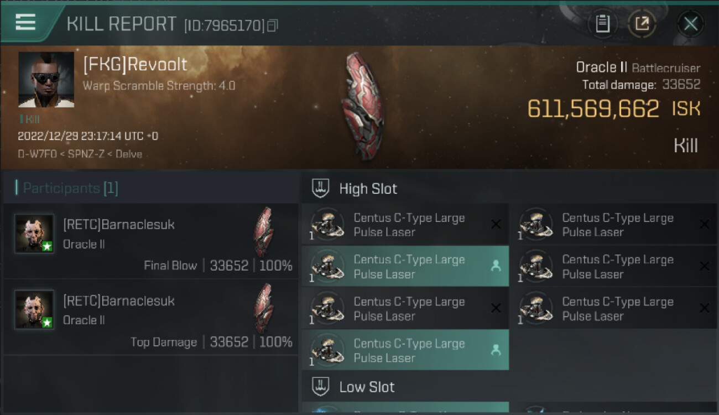The width and height of the screenshot is (719, 415).
Task: Click the person icon on the bottom highlighted laser
Action: click(x=496, y=350)
